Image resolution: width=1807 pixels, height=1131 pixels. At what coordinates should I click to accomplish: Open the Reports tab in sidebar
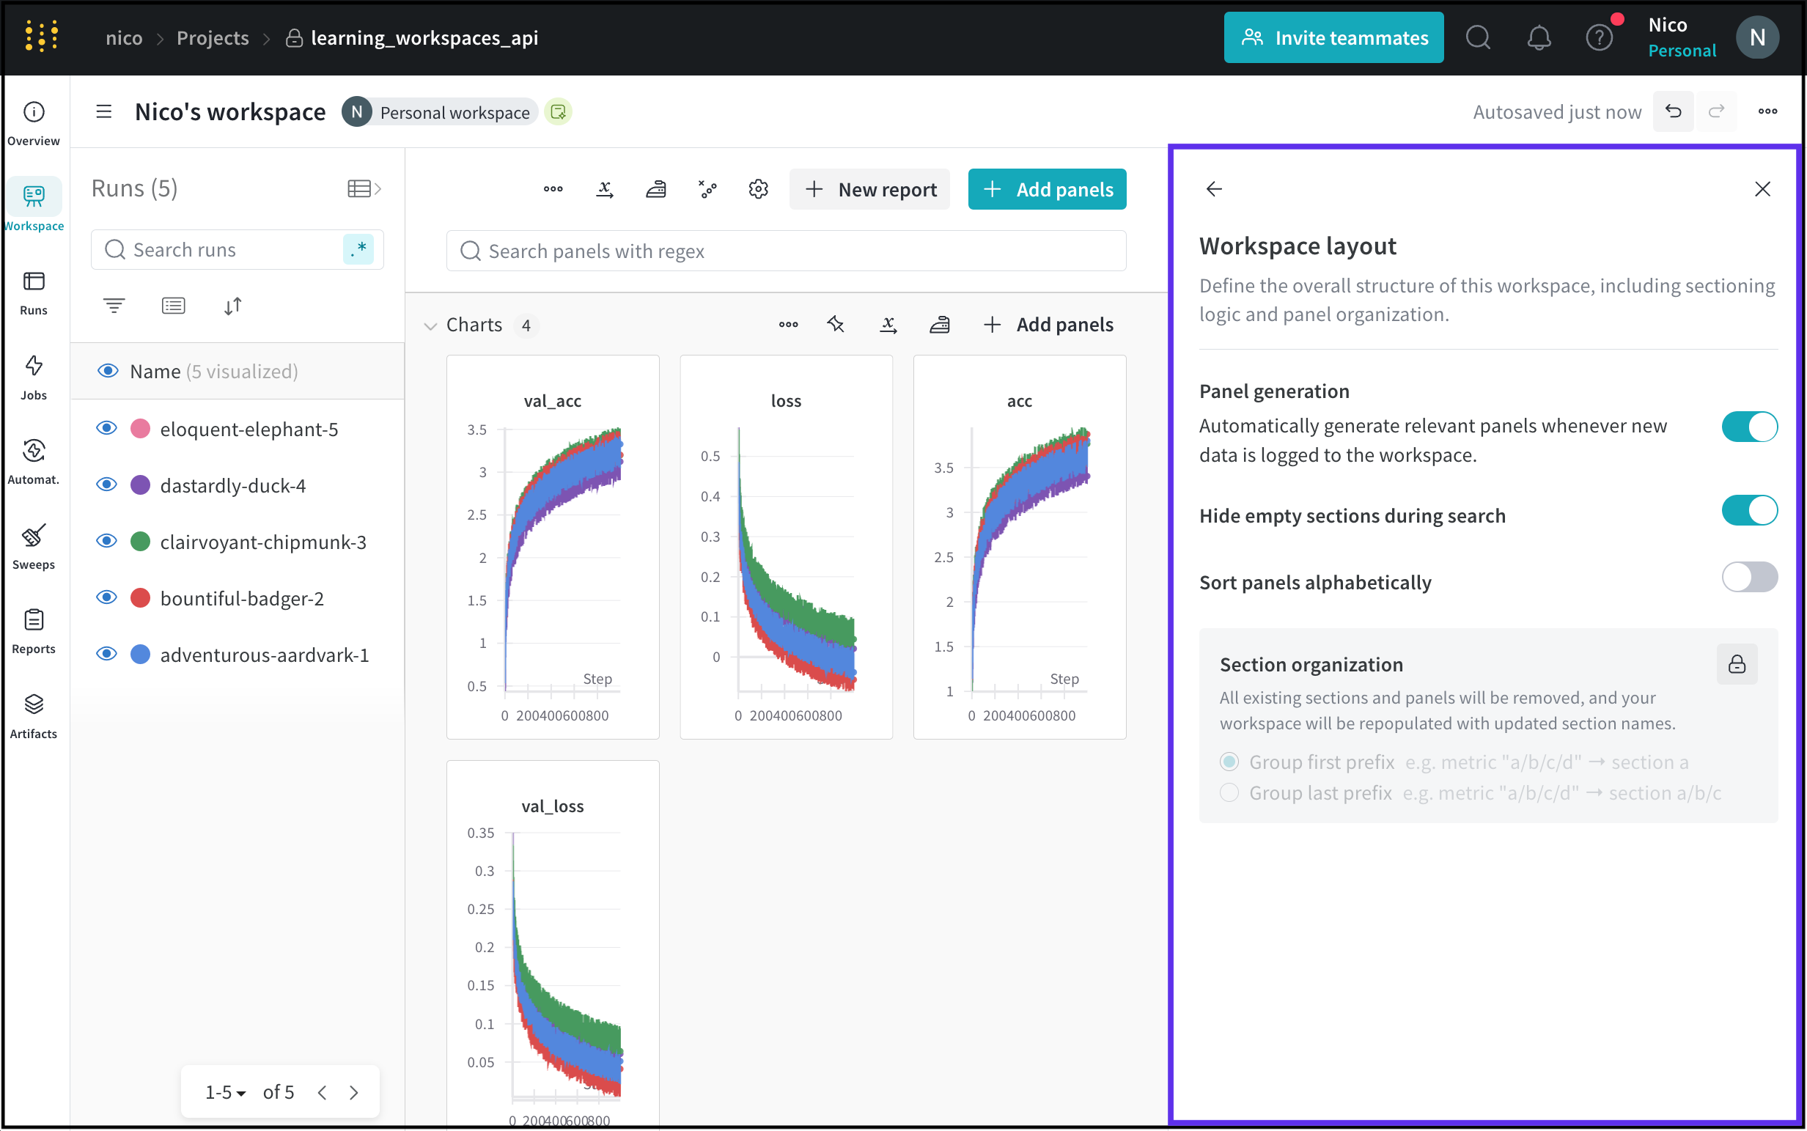click(x=34, y=631)
